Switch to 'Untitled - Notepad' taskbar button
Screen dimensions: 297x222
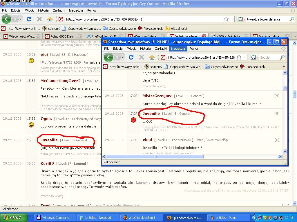98,218
